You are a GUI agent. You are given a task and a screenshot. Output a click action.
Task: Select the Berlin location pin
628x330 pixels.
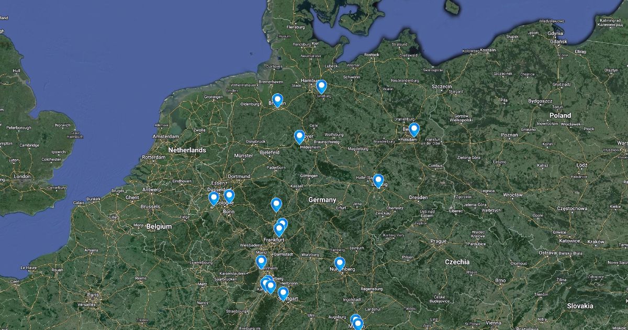tap(414, 129)
